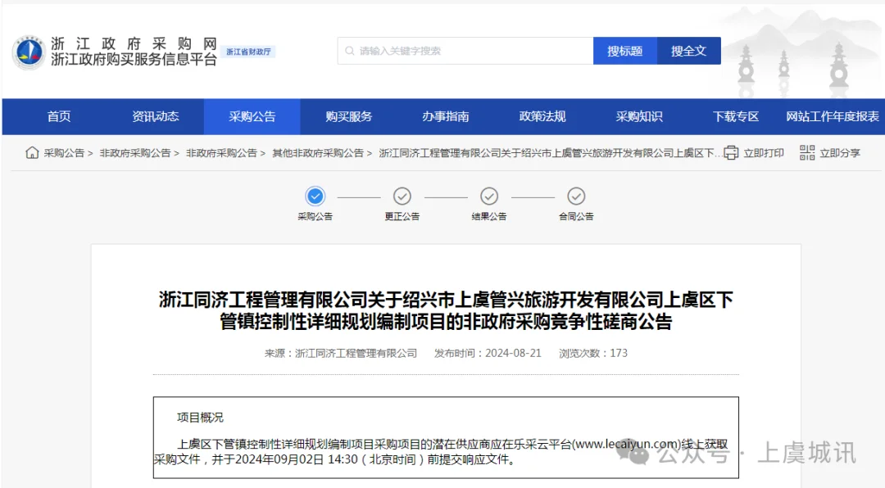
Task: Click the 发布时间：2024-08-21 text
Action: (488, 353)
